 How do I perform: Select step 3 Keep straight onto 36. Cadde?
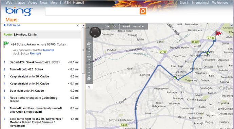[x=41, y=76]
